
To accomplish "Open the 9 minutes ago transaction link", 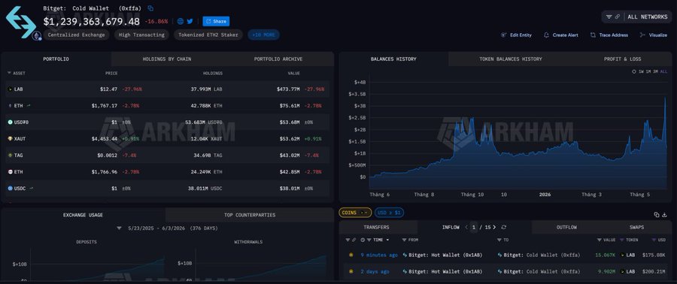I will point(379,255).
